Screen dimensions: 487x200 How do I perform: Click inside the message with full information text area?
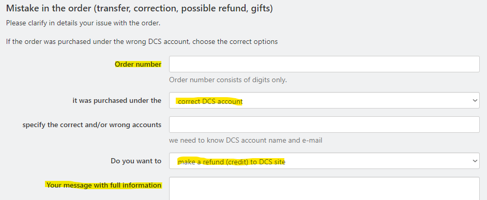(x=324, y=189)
